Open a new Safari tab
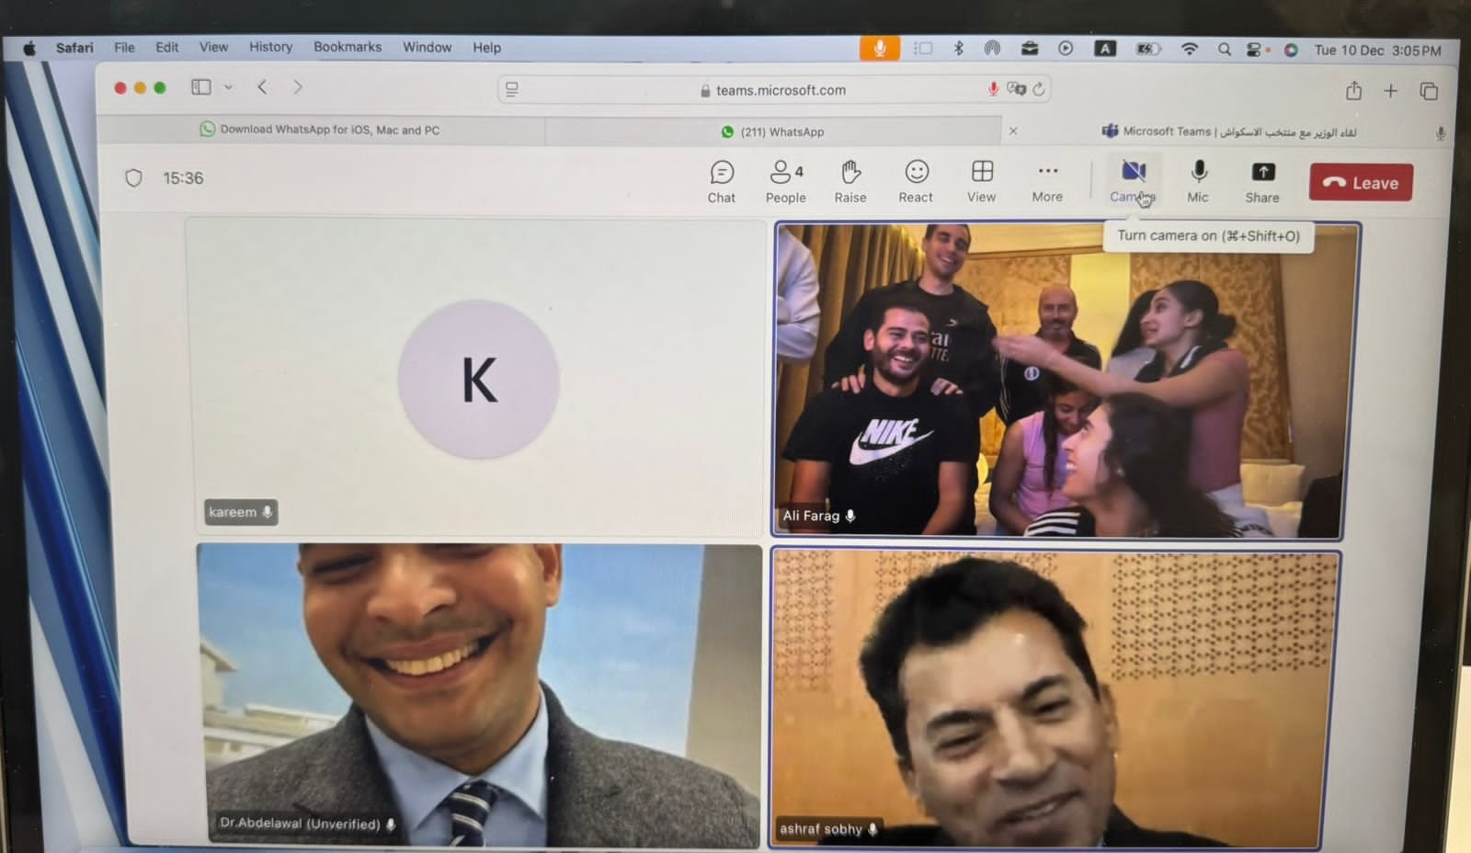The width and height of the screenshot is (1471, 853). pos(1390,90)
